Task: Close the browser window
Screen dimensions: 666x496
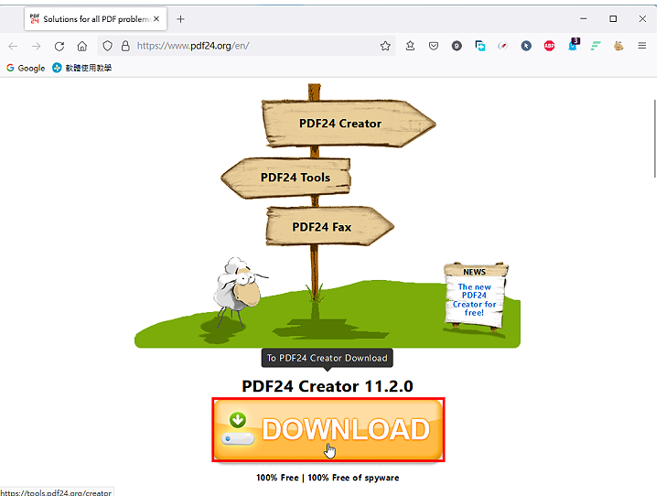Action: [642, 18]
